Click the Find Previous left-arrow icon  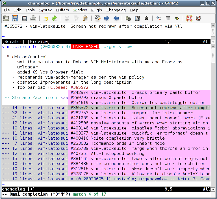(x=116, y=18)
